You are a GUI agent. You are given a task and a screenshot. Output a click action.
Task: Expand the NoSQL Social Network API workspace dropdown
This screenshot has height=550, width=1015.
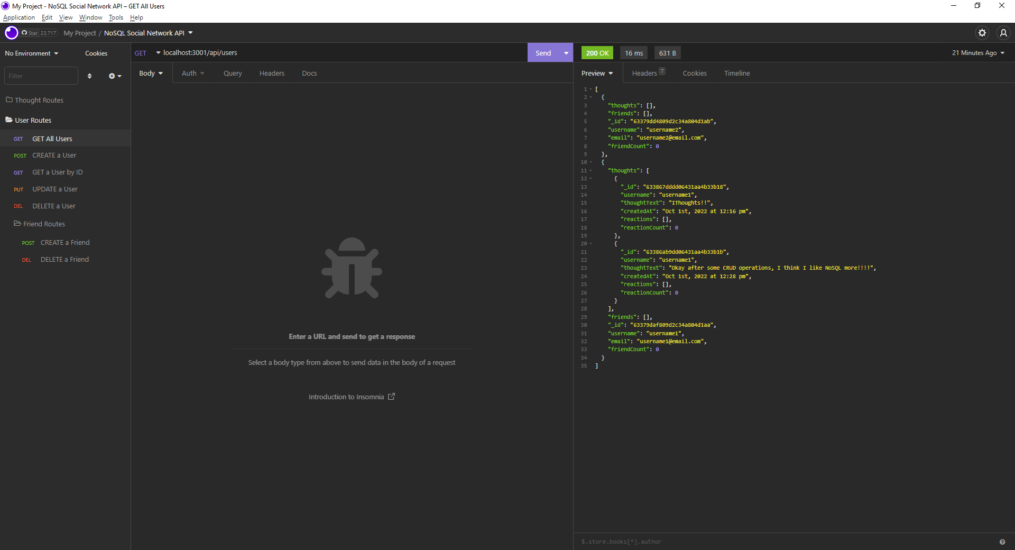pyautogui.click(x=149, y=33)
